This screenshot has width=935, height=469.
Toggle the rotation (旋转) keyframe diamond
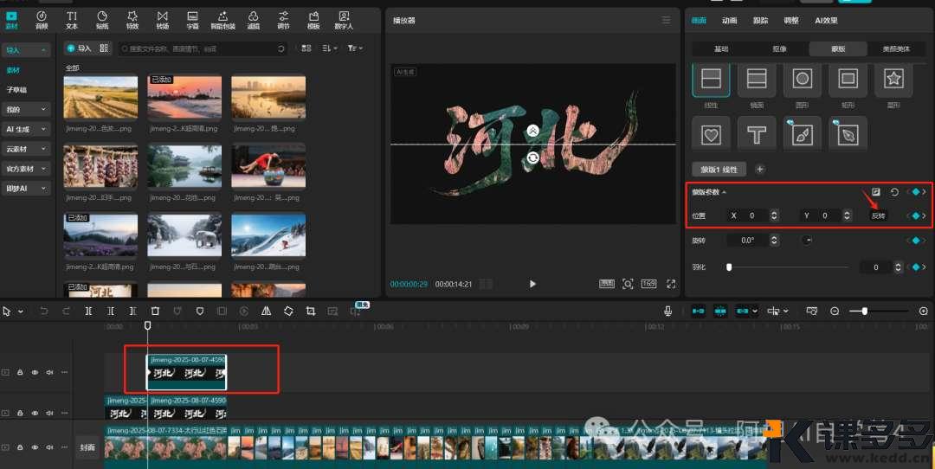point(916,241)
